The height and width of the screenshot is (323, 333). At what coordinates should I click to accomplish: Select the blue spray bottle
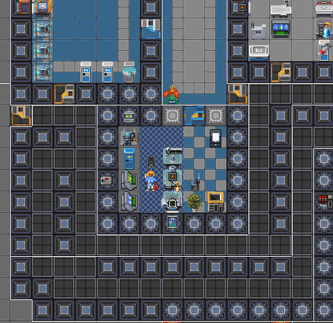326,31
